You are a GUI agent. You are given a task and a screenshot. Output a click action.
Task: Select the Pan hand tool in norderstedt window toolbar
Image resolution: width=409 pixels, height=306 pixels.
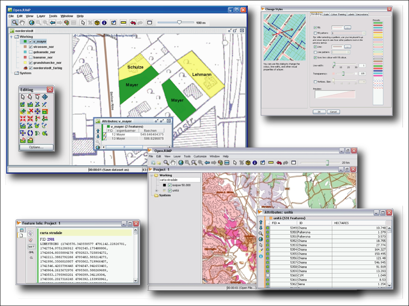22,23
